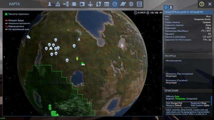
Task: Open the faction group people icon
Action: 74,4
